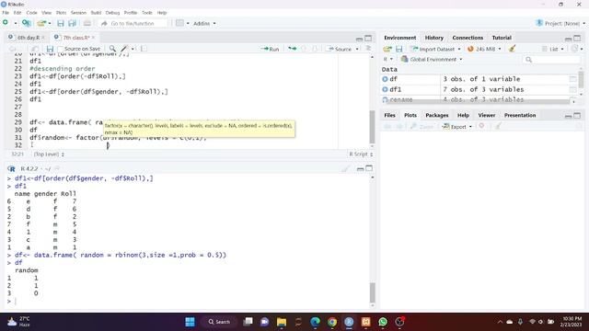Switch to the Packages tab

[x=437, y=115]
